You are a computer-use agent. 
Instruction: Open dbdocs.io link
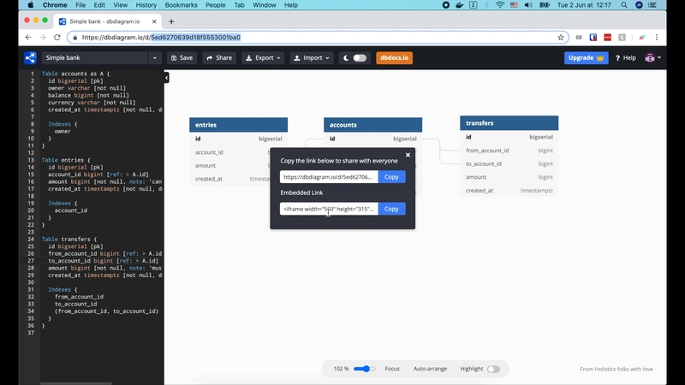394,57
